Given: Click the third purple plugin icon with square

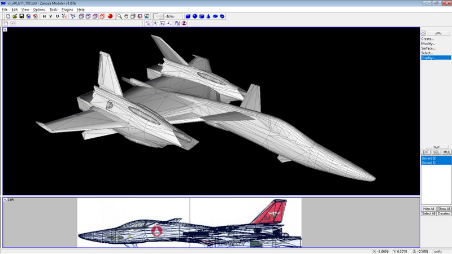Looking at the screenshot, I should [162, 23].
